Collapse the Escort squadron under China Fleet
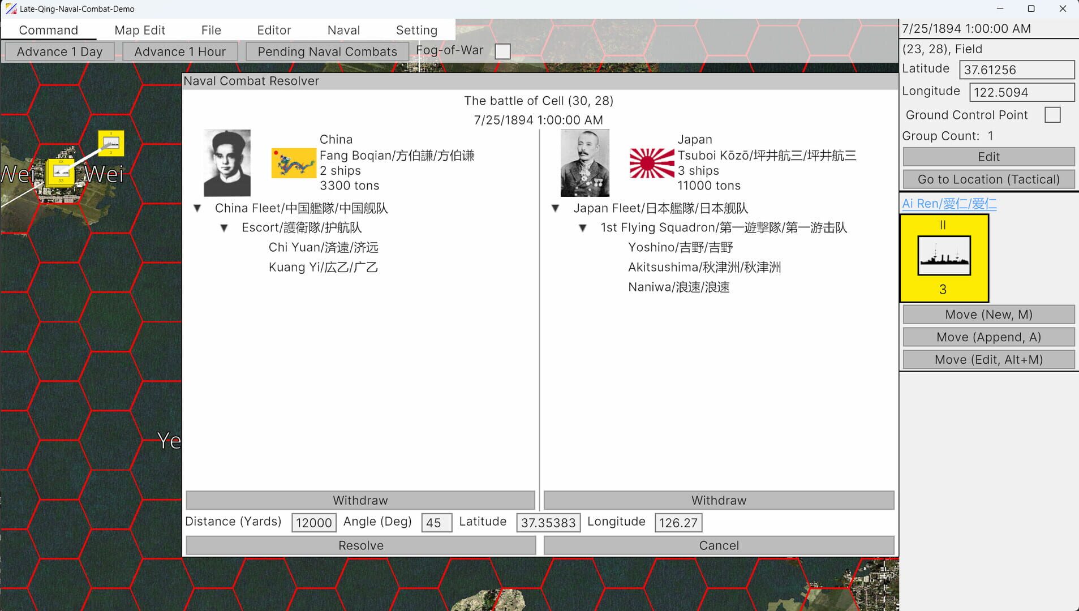1079x611 pixels. [225, 227]
